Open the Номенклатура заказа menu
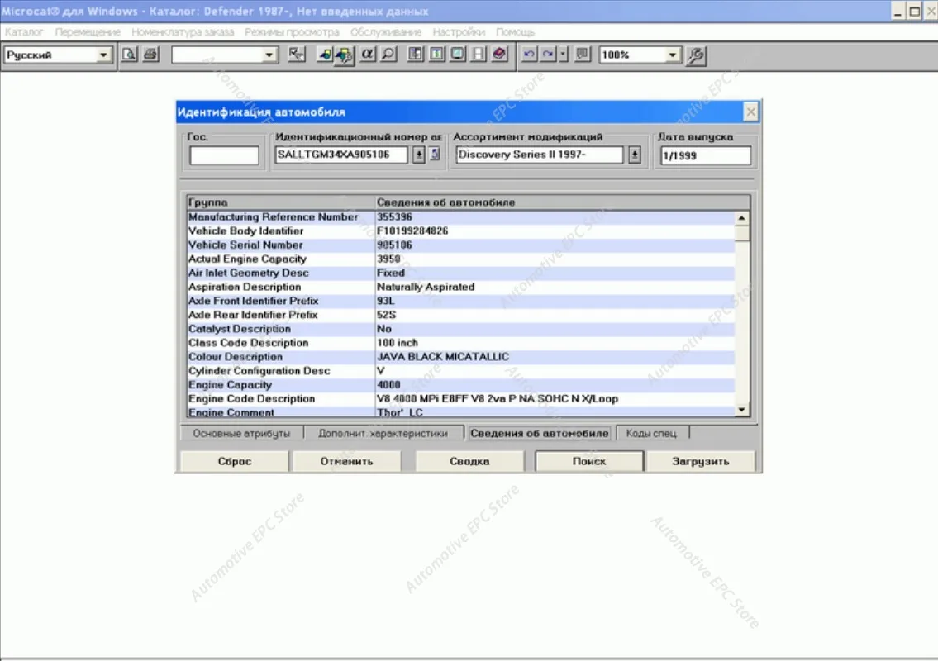 183,31
